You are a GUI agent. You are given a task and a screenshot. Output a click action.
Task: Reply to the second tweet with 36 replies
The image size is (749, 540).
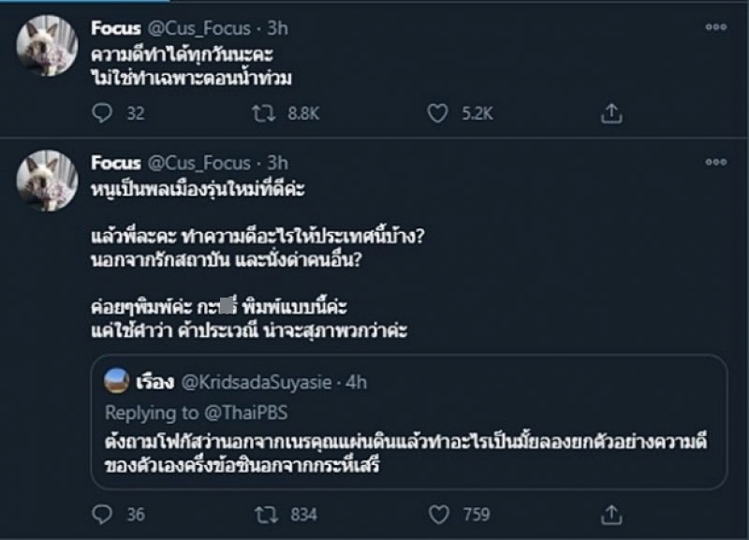(x=104, y=514)
